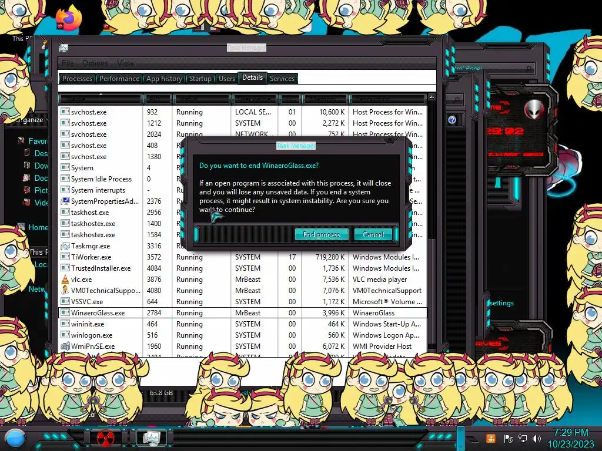Click the WinaeroGlass.exe row icon
The width and height of the screenshot is (602, 451).
pos(65,312)
